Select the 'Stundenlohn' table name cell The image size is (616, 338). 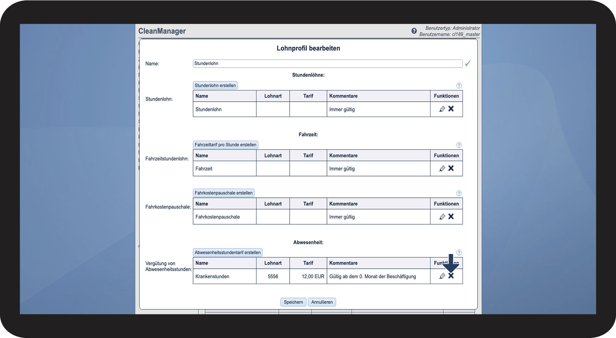pyautogui.click(x=225, y=109)
